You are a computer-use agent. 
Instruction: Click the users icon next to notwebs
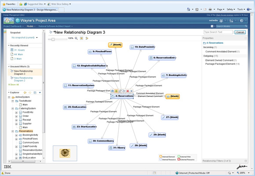click(221, 21)
